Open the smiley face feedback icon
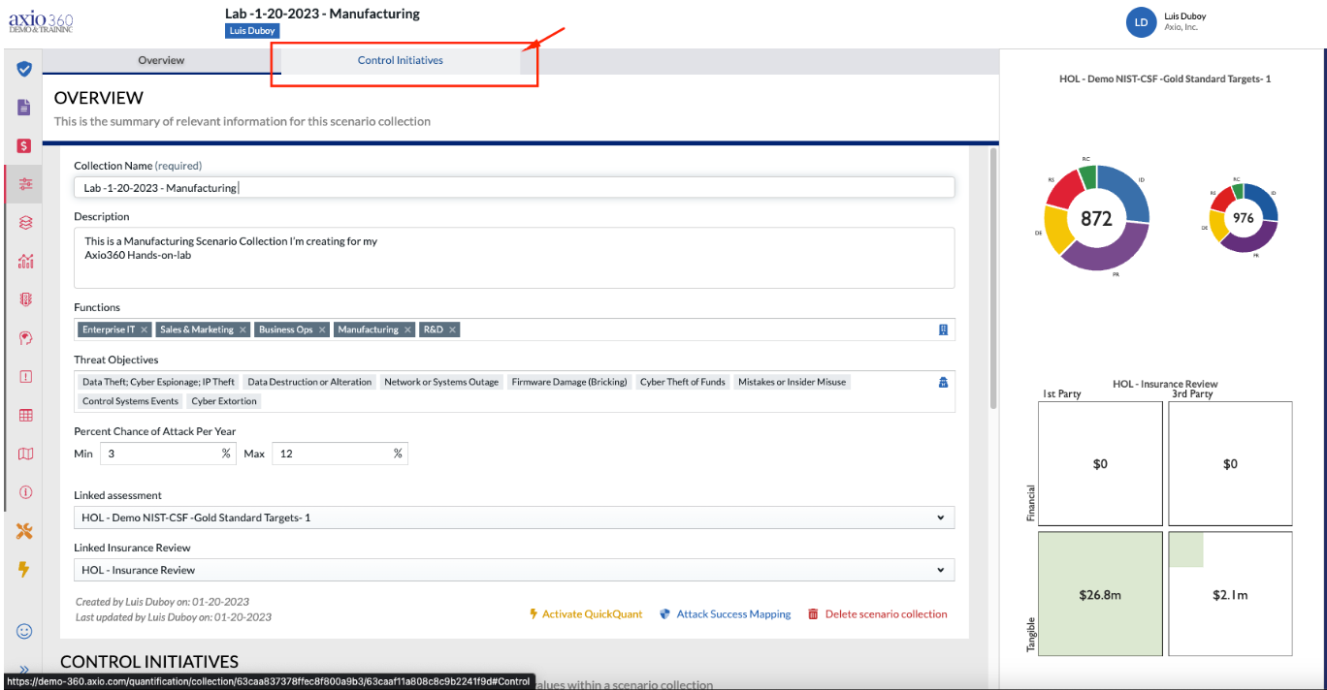 [25, 631]
